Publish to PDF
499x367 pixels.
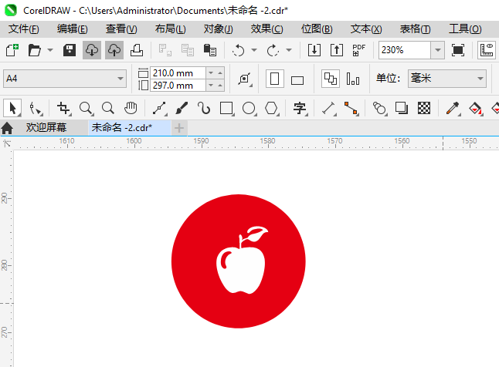click(x=359, y=50)
